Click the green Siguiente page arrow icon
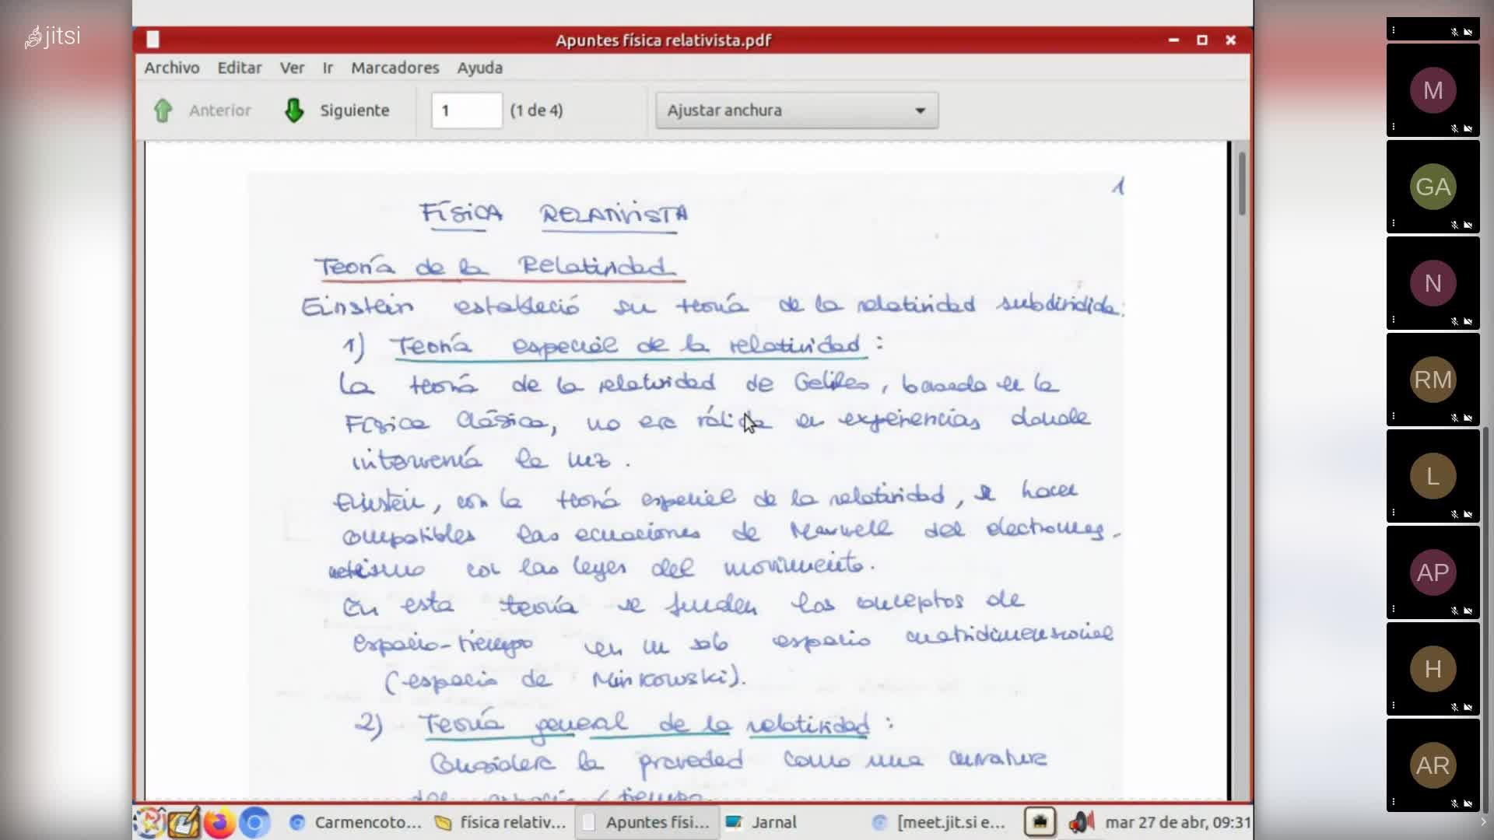 (x=294, y=110)
